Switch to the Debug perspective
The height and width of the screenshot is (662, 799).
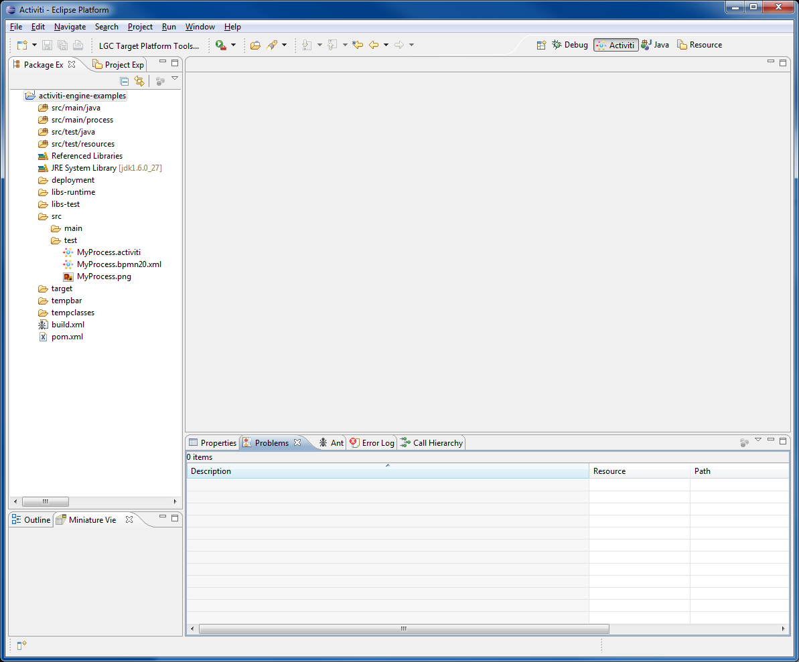click(569, 45)
